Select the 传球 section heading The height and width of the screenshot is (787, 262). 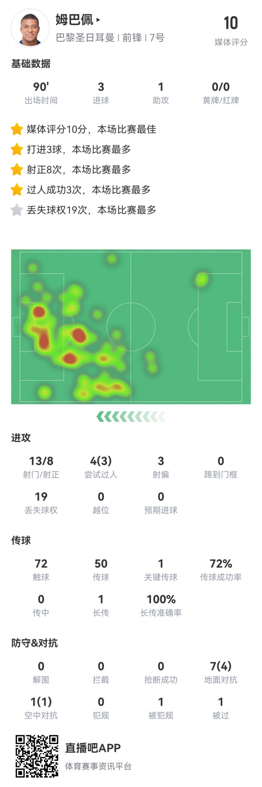tap(21, 540)
